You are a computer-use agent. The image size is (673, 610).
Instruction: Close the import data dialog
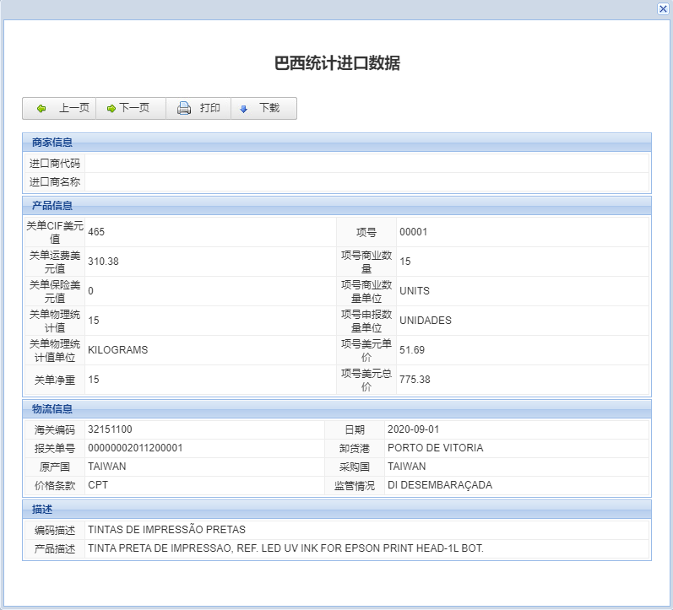(x=663, y=8)
